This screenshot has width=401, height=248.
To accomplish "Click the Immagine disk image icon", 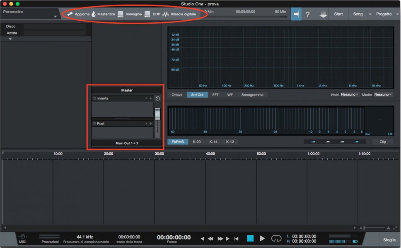I will (x=121, y=14).
